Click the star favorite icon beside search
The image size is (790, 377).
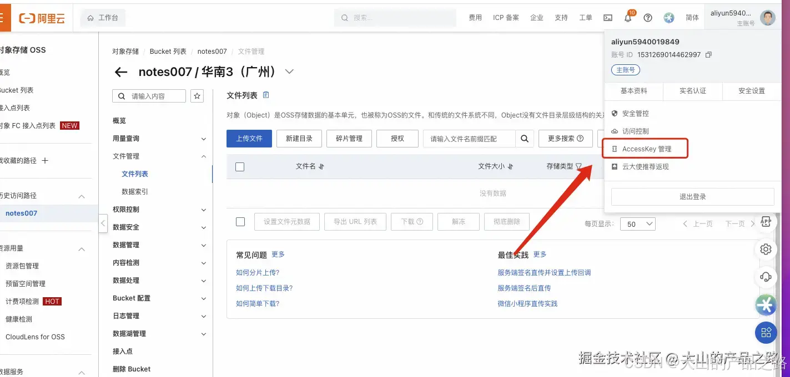(197, 96)
